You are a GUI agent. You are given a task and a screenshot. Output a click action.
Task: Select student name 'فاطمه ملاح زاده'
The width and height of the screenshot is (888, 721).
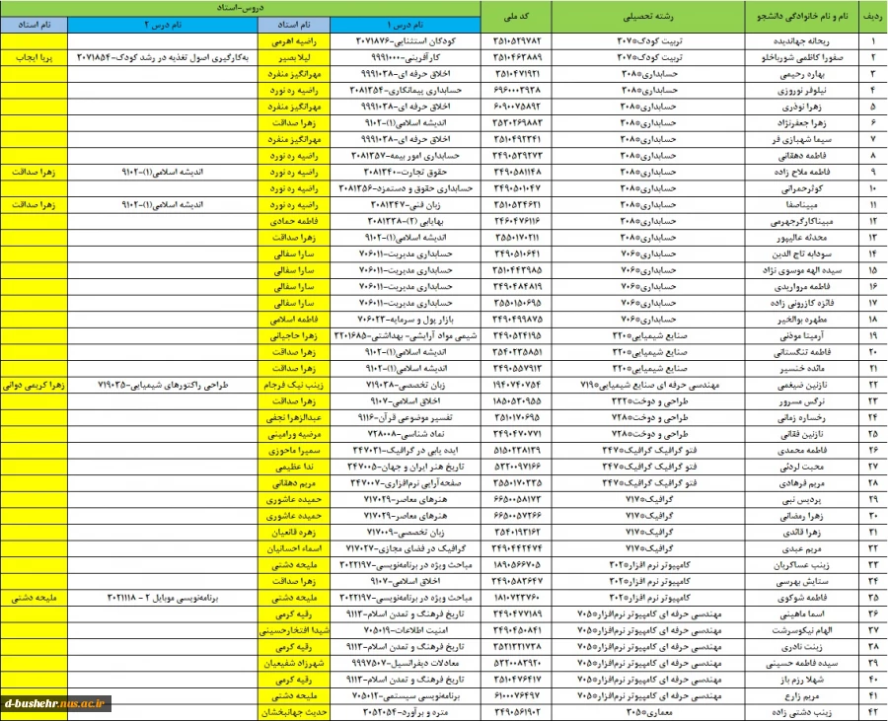pos(802,172)
